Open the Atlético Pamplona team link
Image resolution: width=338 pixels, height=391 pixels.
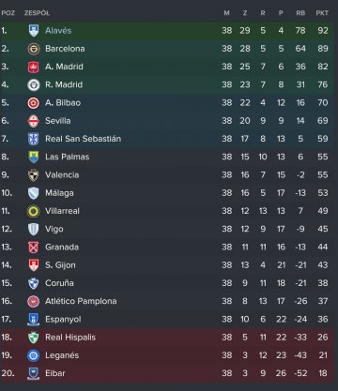(81, 301)
